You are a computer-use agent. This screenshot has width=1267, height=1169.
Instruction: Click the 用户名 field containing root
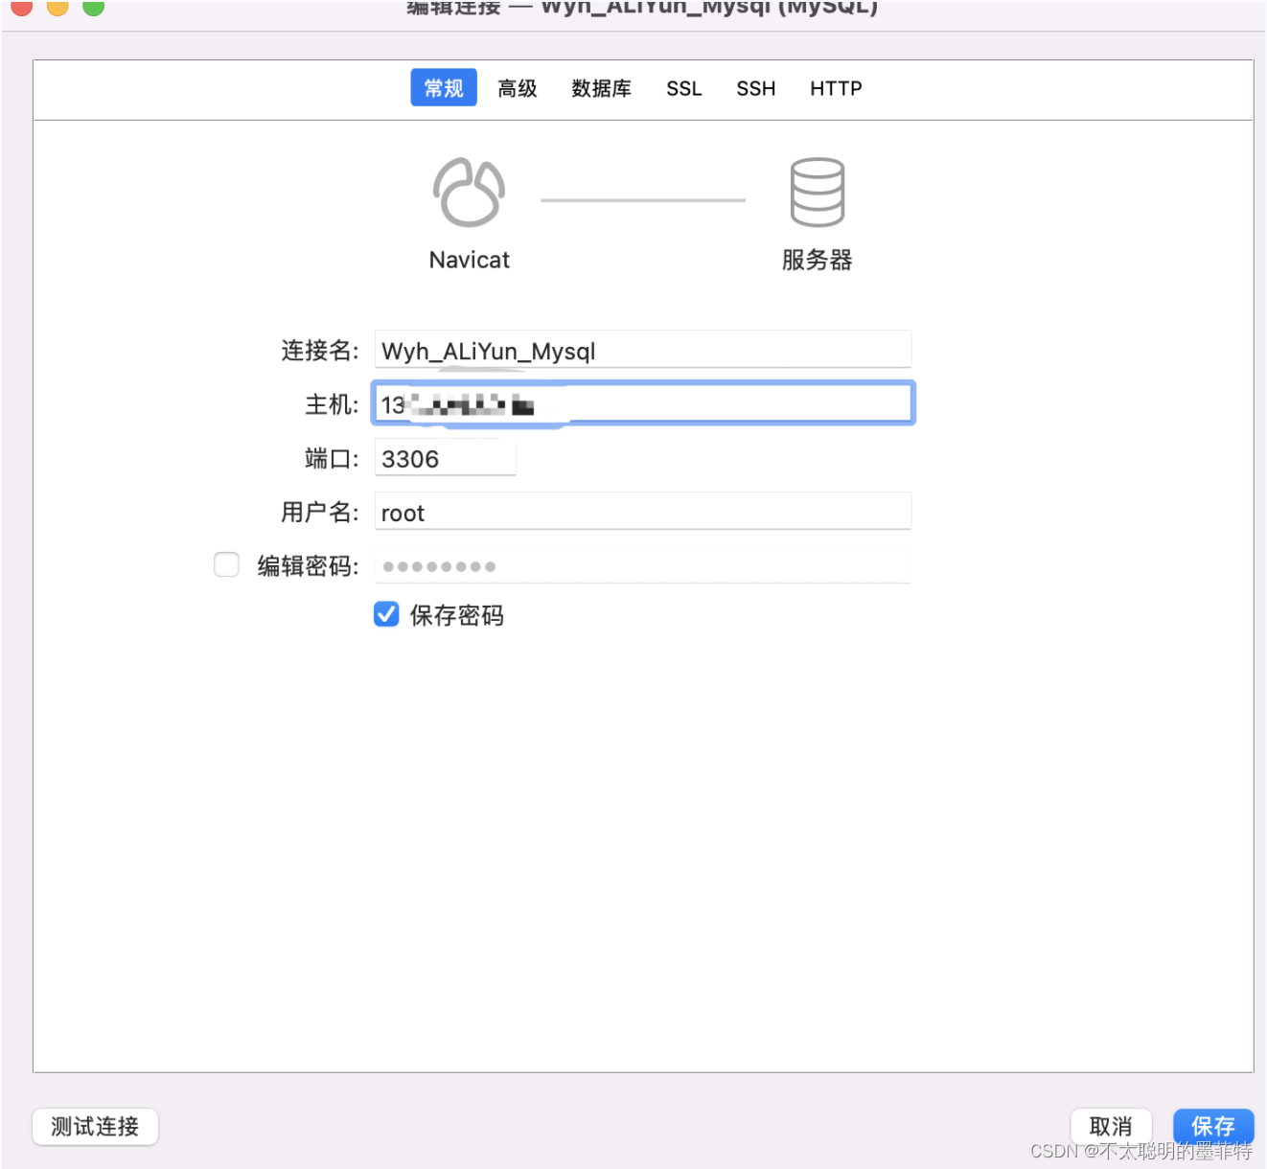click(x=642, y=512)
